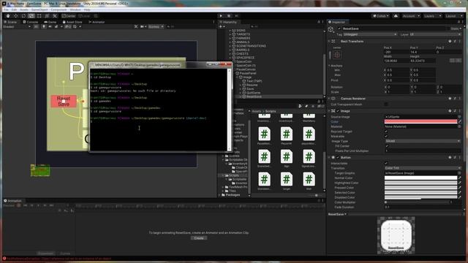Toggle Fill Center checkbox
Viewport: 468px width, 263px height.
387,146
